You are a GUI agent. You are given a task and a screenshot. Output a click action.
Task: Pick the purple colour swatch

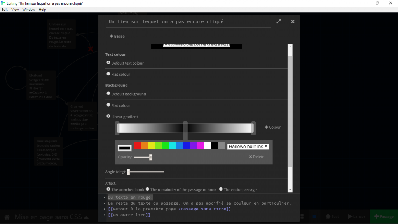click(x=194, y=146)
